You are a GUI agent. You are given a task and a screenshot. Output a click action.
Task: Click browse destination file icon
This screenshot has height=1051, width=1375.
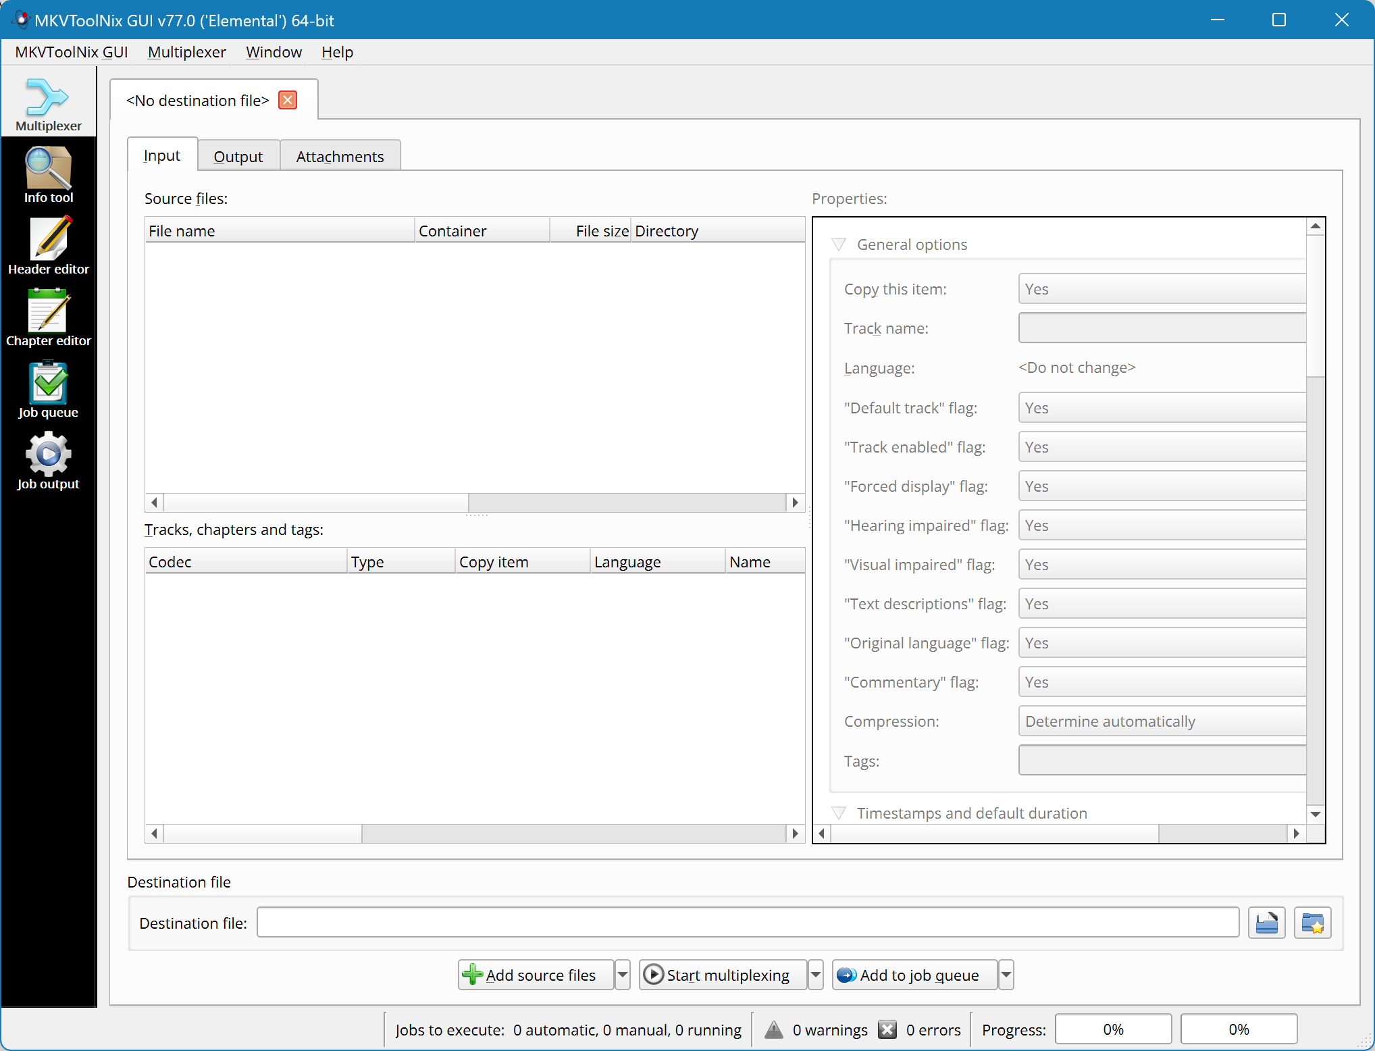pyautogui.click(x=1267, y=922)
